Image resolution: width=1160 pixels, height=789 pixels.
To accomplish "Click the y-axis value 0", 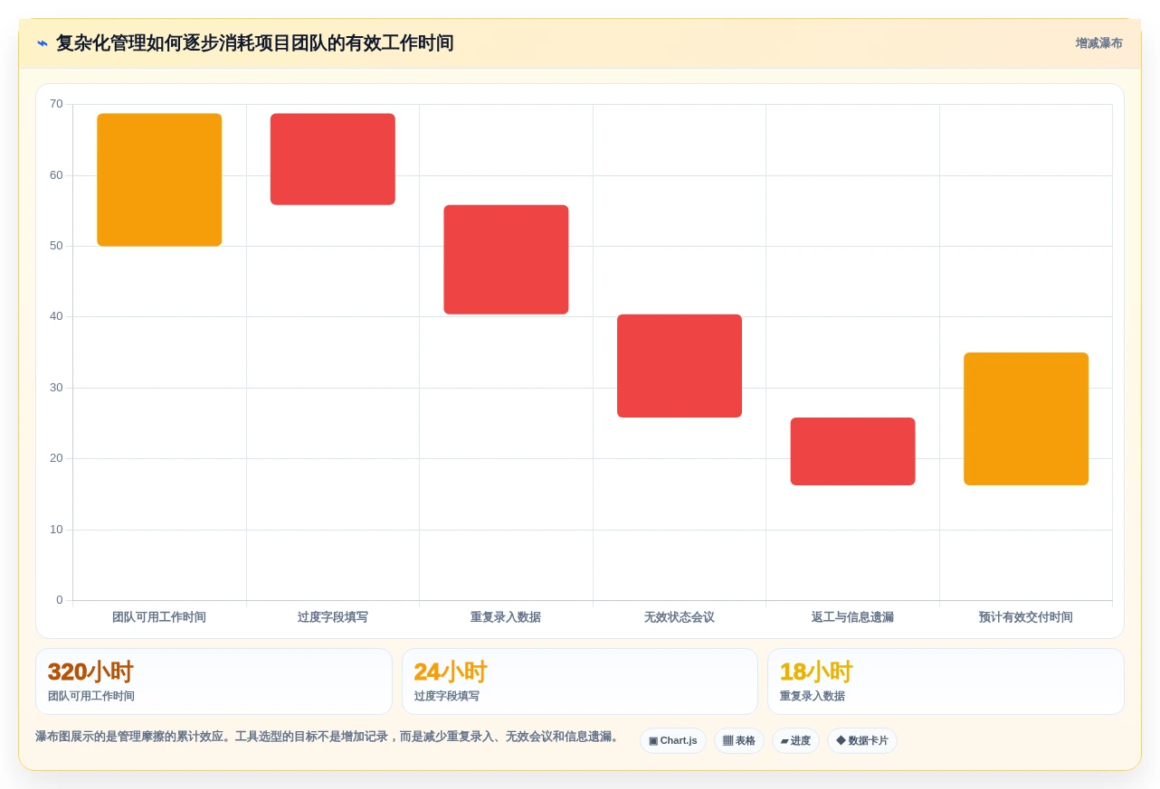I will tap(60, 600).
